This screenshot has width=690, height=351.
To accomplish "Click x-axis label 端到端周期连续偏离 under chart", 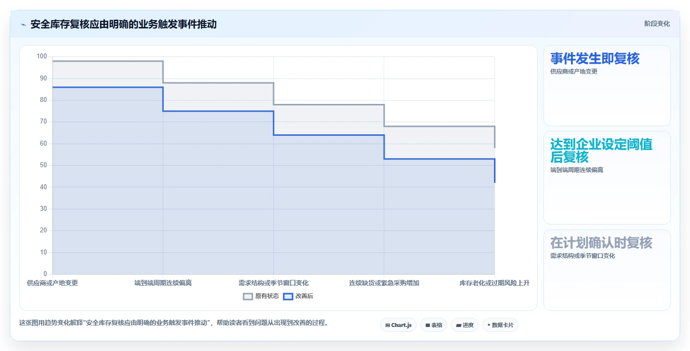I will point(163,283).
